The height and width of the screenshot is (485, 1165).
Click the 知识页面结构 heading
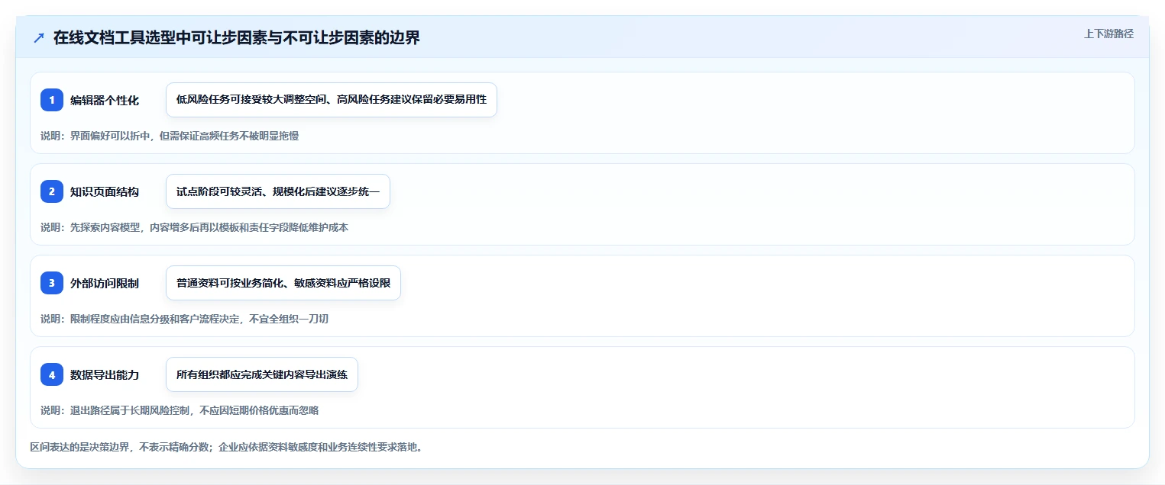click(x=105, y=191)
